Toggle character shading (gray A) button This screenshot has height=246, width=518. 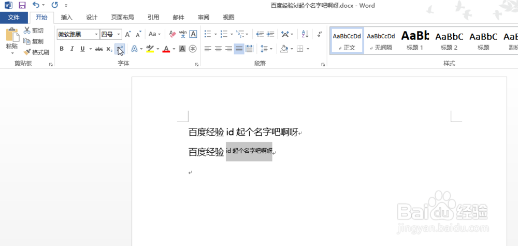182,49
